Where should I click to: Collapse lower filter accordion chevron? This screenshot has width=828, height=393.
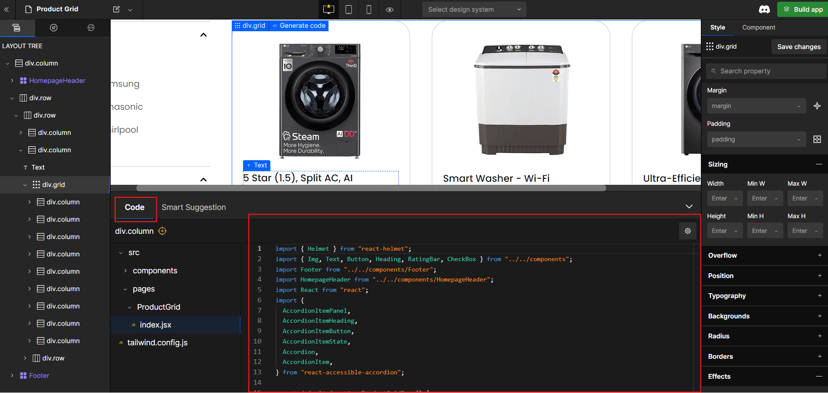[204, 179]
